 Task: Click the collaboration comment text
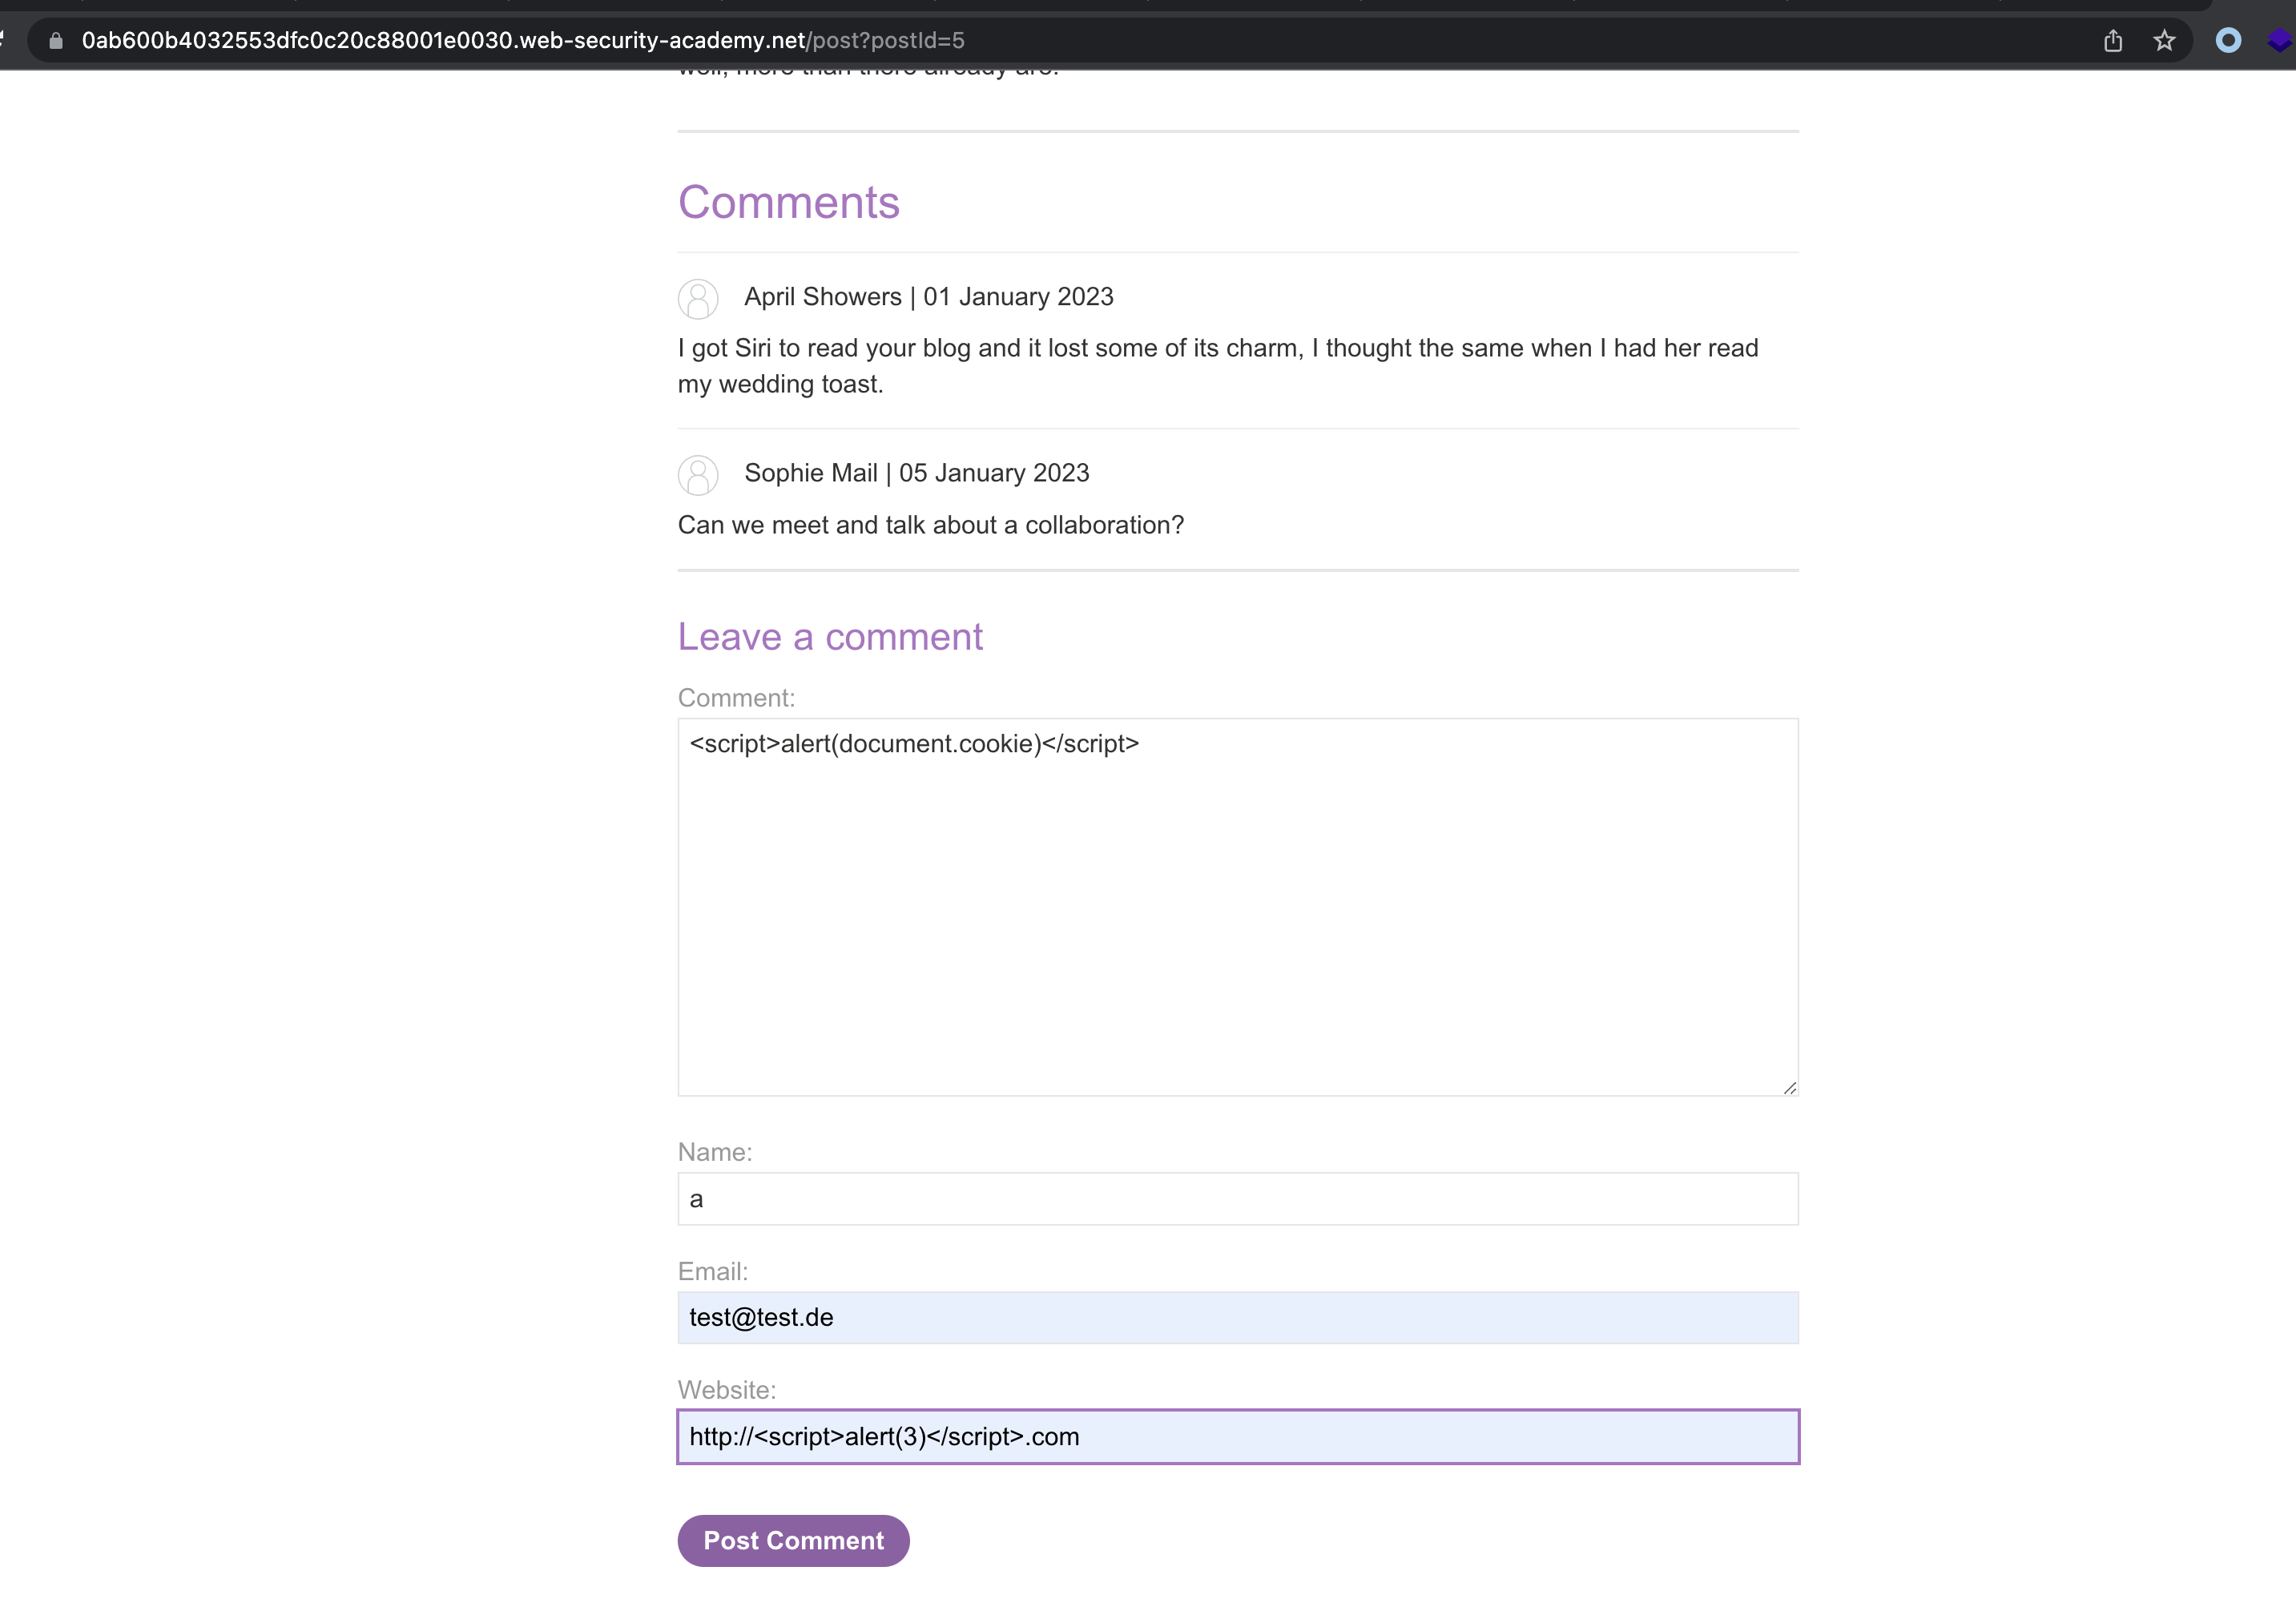930,525
